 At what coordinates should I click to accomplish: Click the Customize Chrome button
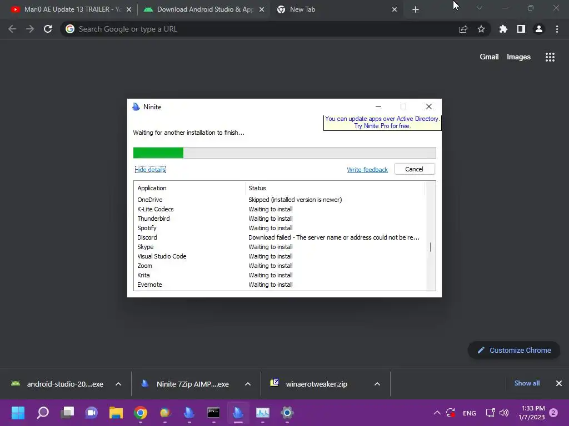[514, 351]
